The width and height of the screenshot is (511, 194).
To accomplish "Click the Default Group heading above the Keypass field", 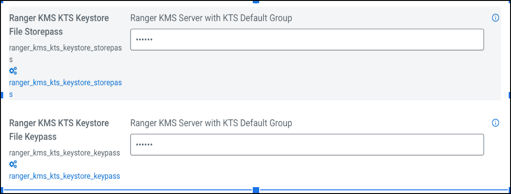I will tap(211, 123).
